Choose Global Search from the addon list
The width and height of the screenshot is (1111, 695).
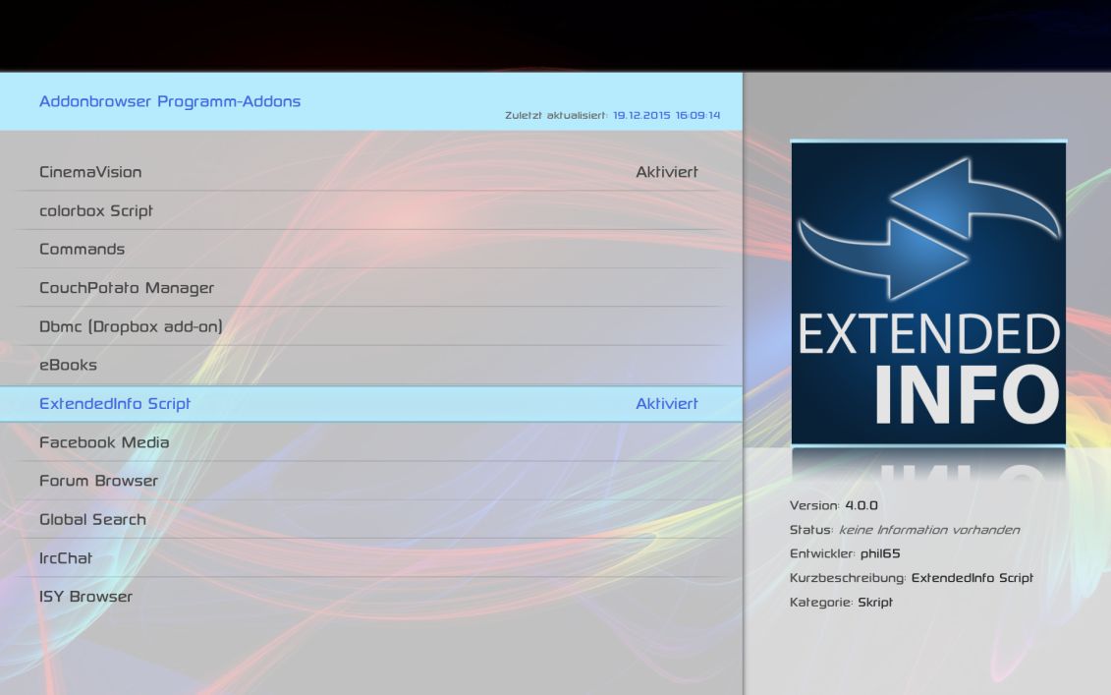point(370,520)
